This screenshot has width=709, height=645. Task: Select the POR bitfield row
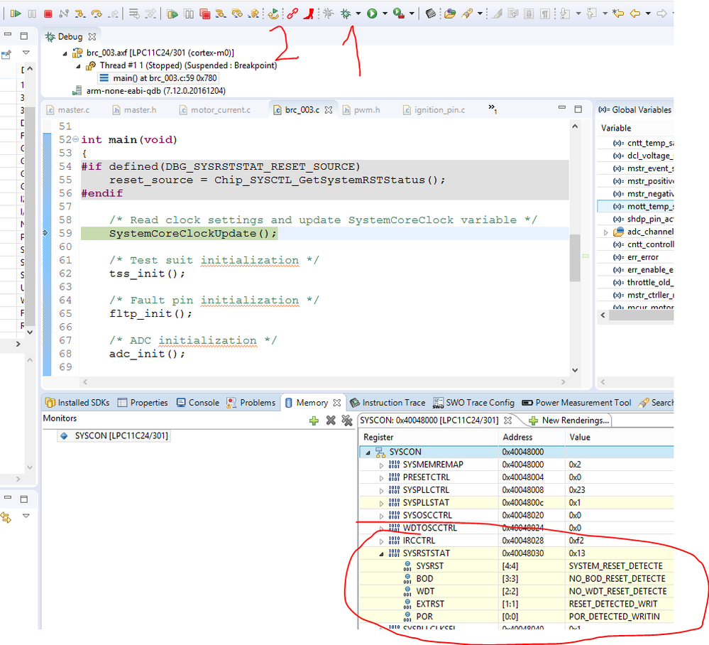[x=516, y=617]
